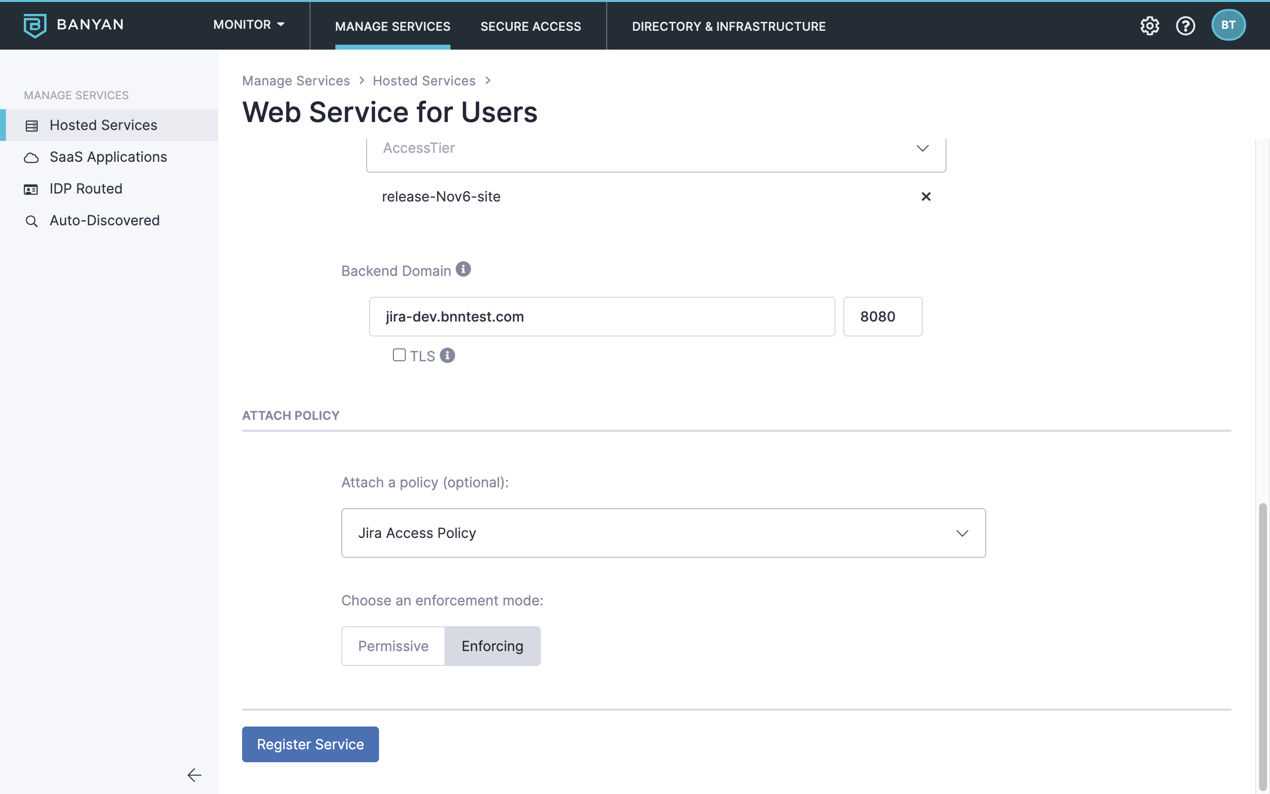This screenshot has width=1270, height=794.
Task: Open settings gear icon in header
Action: 1149,26
